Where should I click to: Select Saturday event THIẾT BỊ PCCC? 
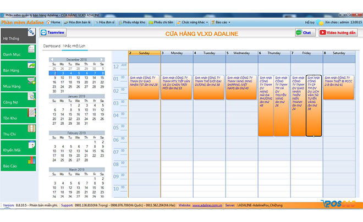pyautogui.click(x=338, y=87)
